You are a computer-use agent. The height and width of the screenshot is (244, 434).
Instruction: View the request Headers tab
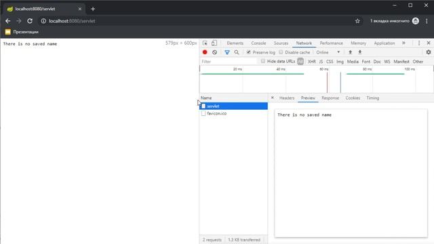tap(287, 98)
